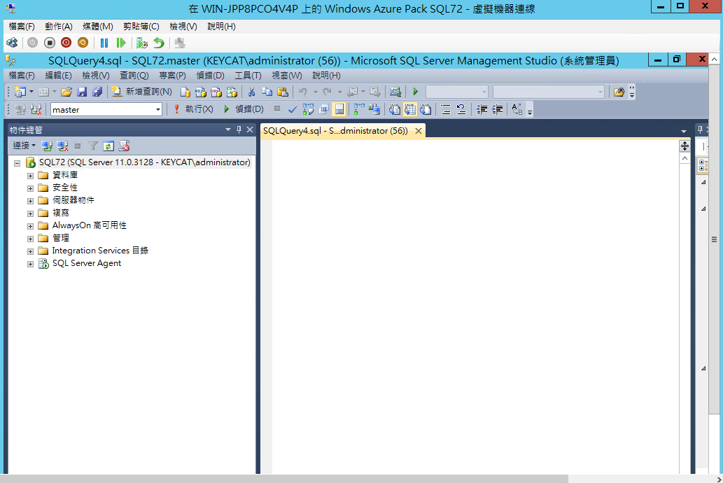Image resolution: width=723 pixels, height=483 pixels.
Task: Expand the 資料庫 folder
Action: (x=30, y=176)
